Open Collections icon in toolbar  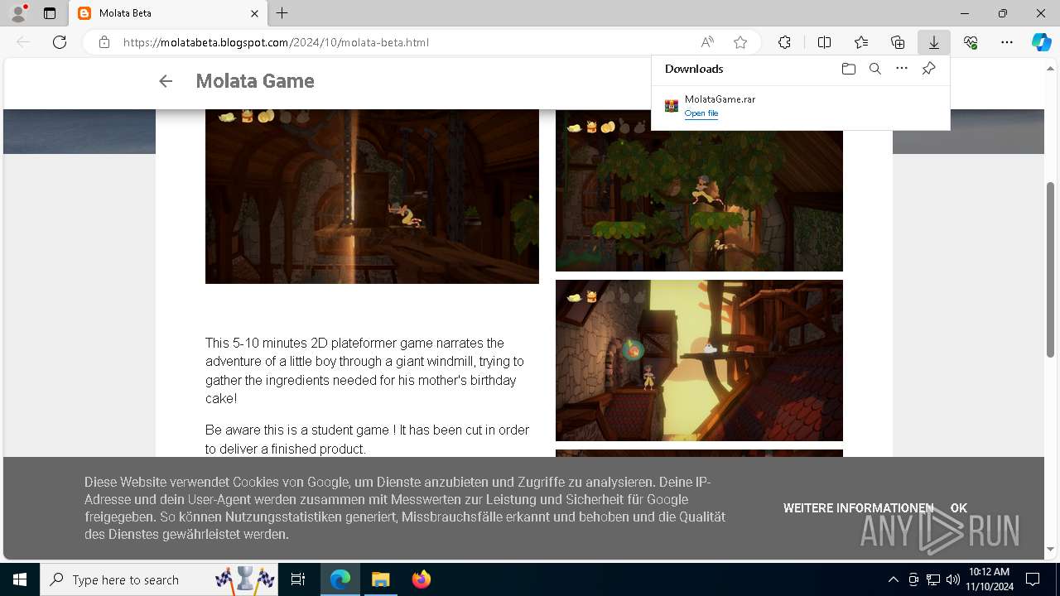coord(898,42)
